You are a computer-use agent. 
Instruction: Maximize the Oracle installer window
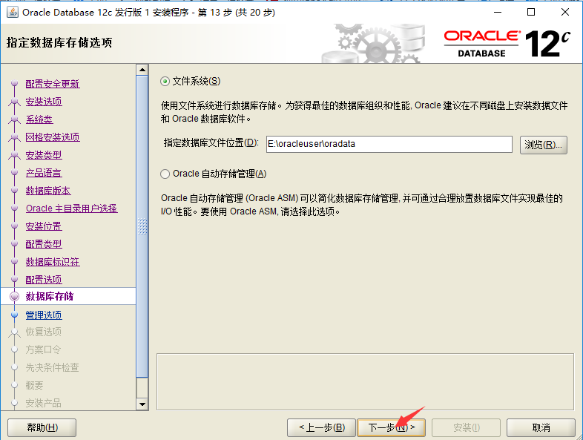point(531,13)
